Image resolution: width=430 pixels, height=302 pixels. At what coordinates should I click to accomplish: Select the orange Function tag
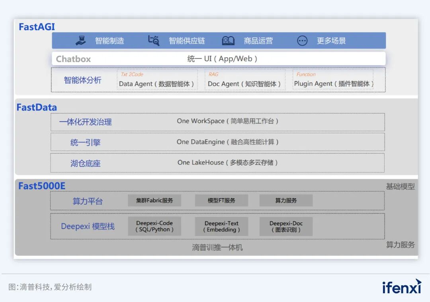tap(306, 74)
